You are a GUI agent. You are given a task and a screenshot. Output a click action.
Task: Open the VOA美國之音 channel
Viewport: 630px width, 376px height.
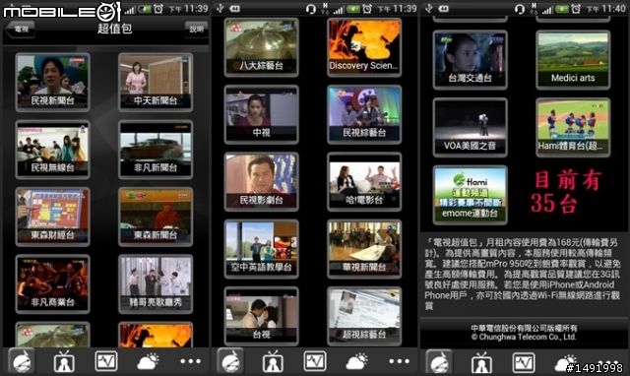[x=471, y=127]
